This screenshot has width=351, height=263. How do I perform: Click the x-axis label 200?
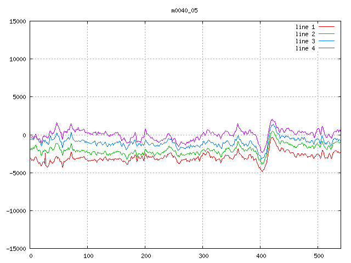click(x=146, y=256)
